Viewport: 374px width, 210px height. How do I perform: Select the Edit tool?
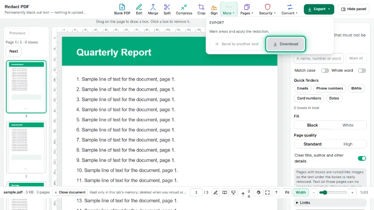[139, 9]
